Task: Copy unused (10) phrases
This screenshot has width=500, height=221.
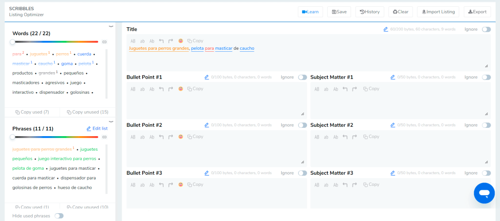Action: click(88, 207)
